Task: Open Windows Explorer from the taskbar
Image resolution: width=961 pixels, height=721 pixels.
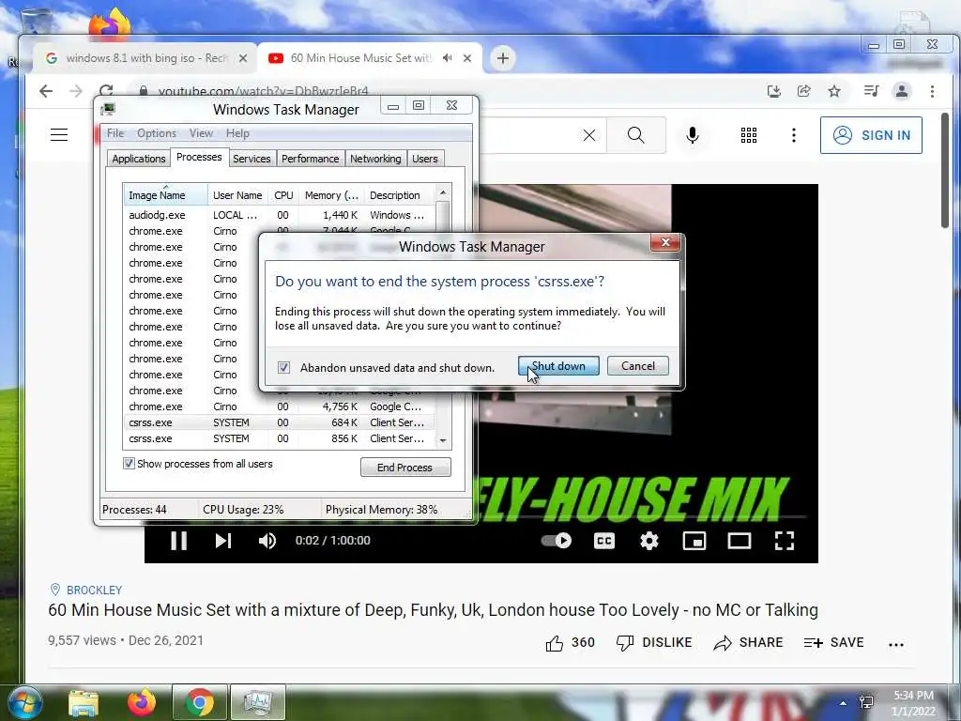Action: coord(84,702)
